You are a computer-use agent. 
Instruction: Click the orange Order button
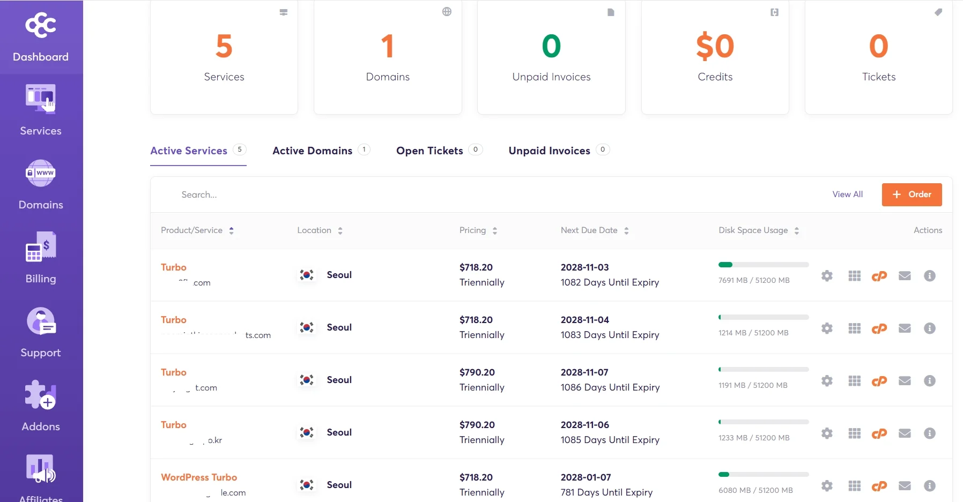click(912, 194)
